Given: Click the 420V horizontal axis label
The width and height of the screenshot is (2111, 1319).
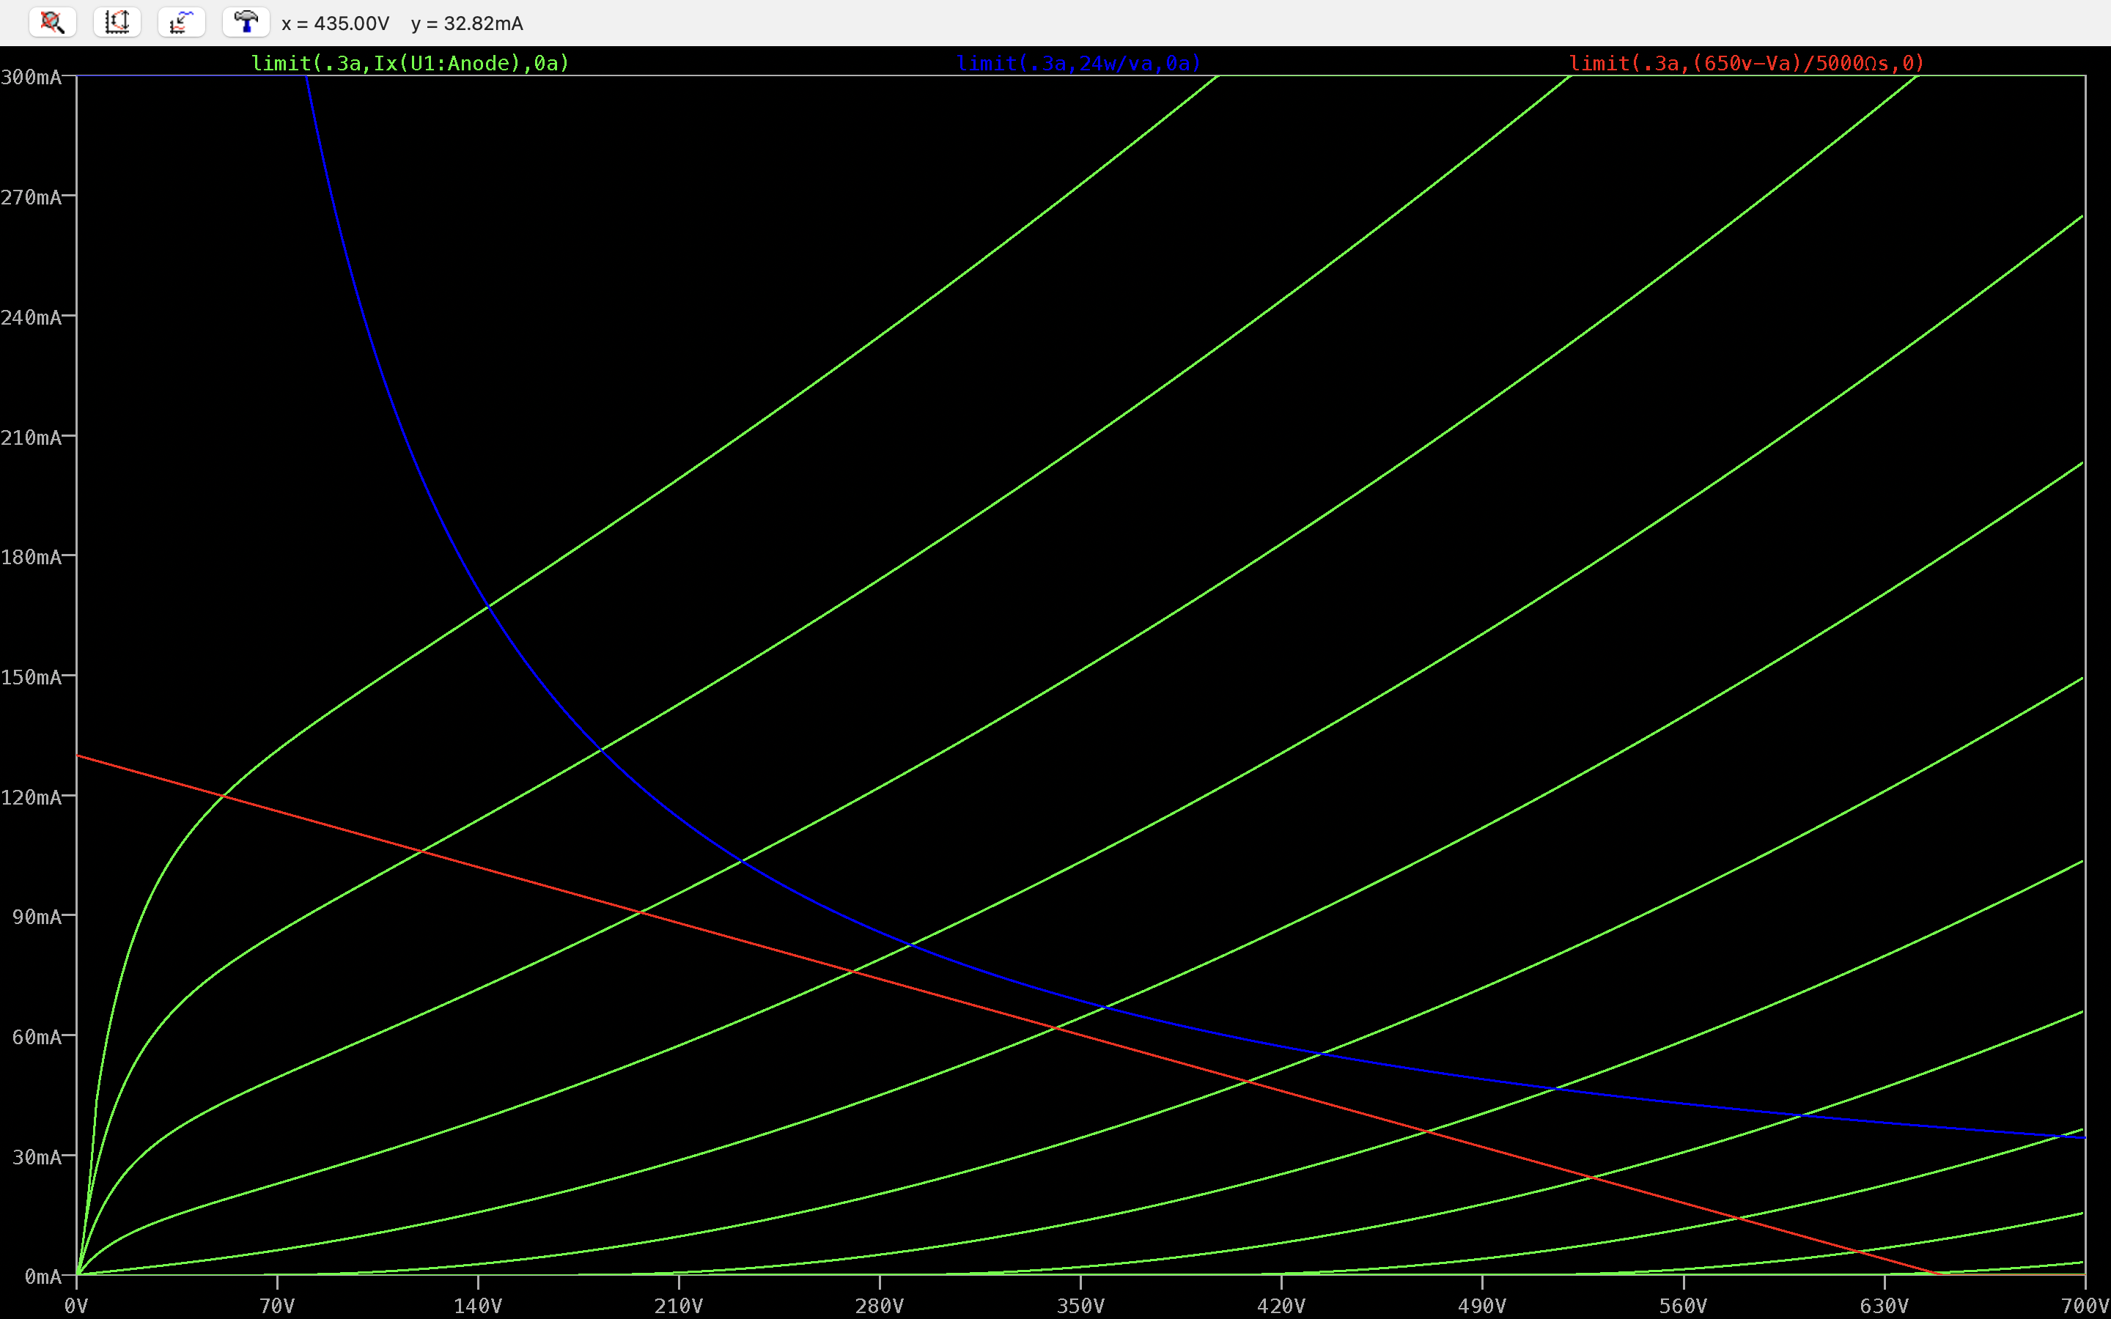Looking at the screenshot, I should (1281, 1306).
